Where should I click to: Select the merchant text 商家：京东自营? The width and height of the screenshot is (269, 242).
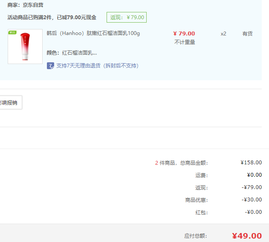[25, 5]
